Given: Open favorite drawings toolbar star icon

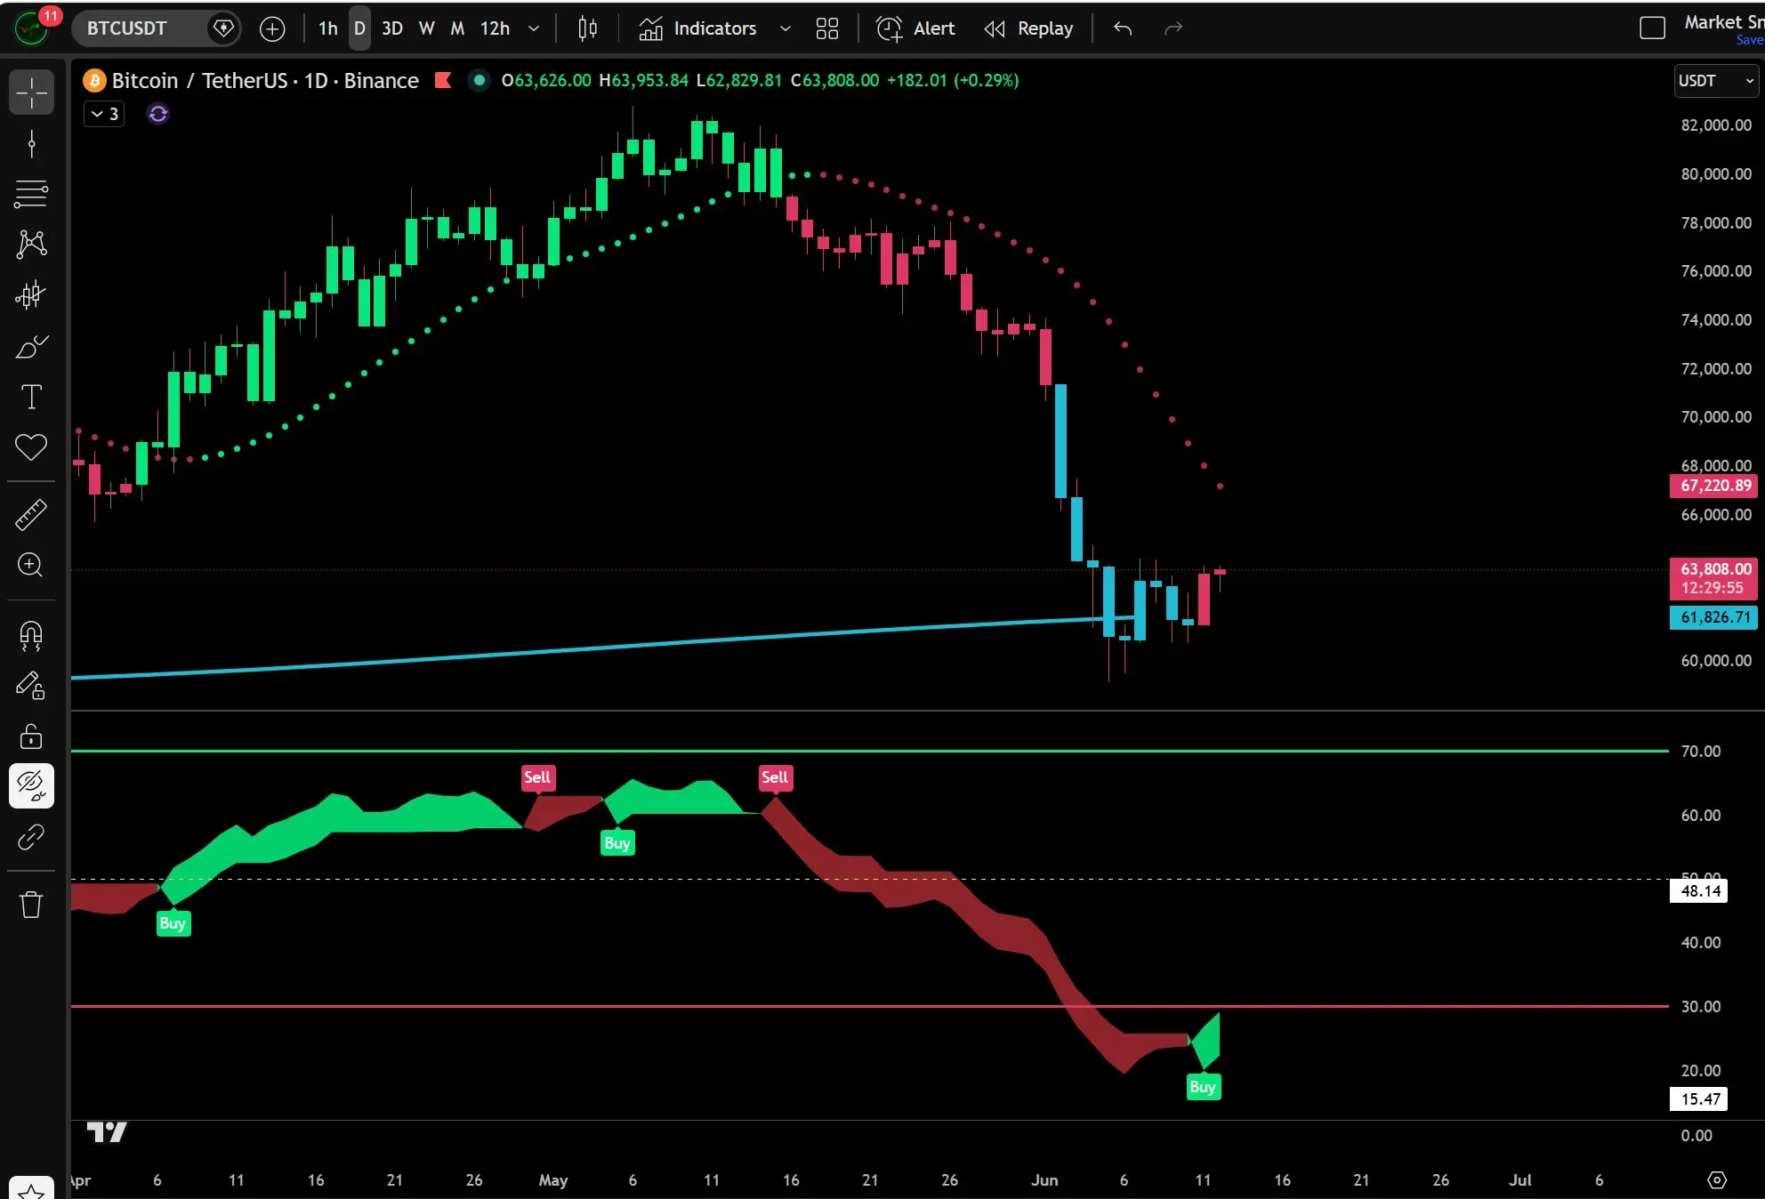Looking at the screenshot, I should point(31,1189).
